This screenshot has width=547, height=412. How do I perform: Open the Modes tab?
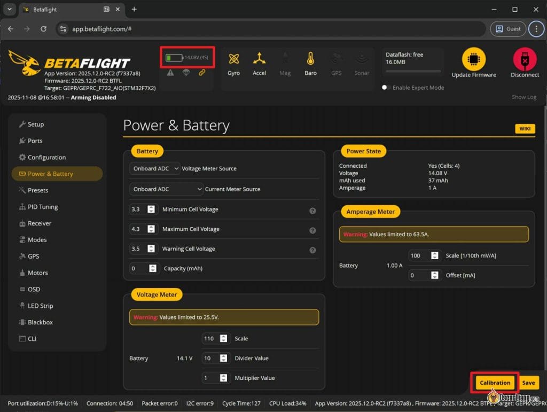[57, 239]
